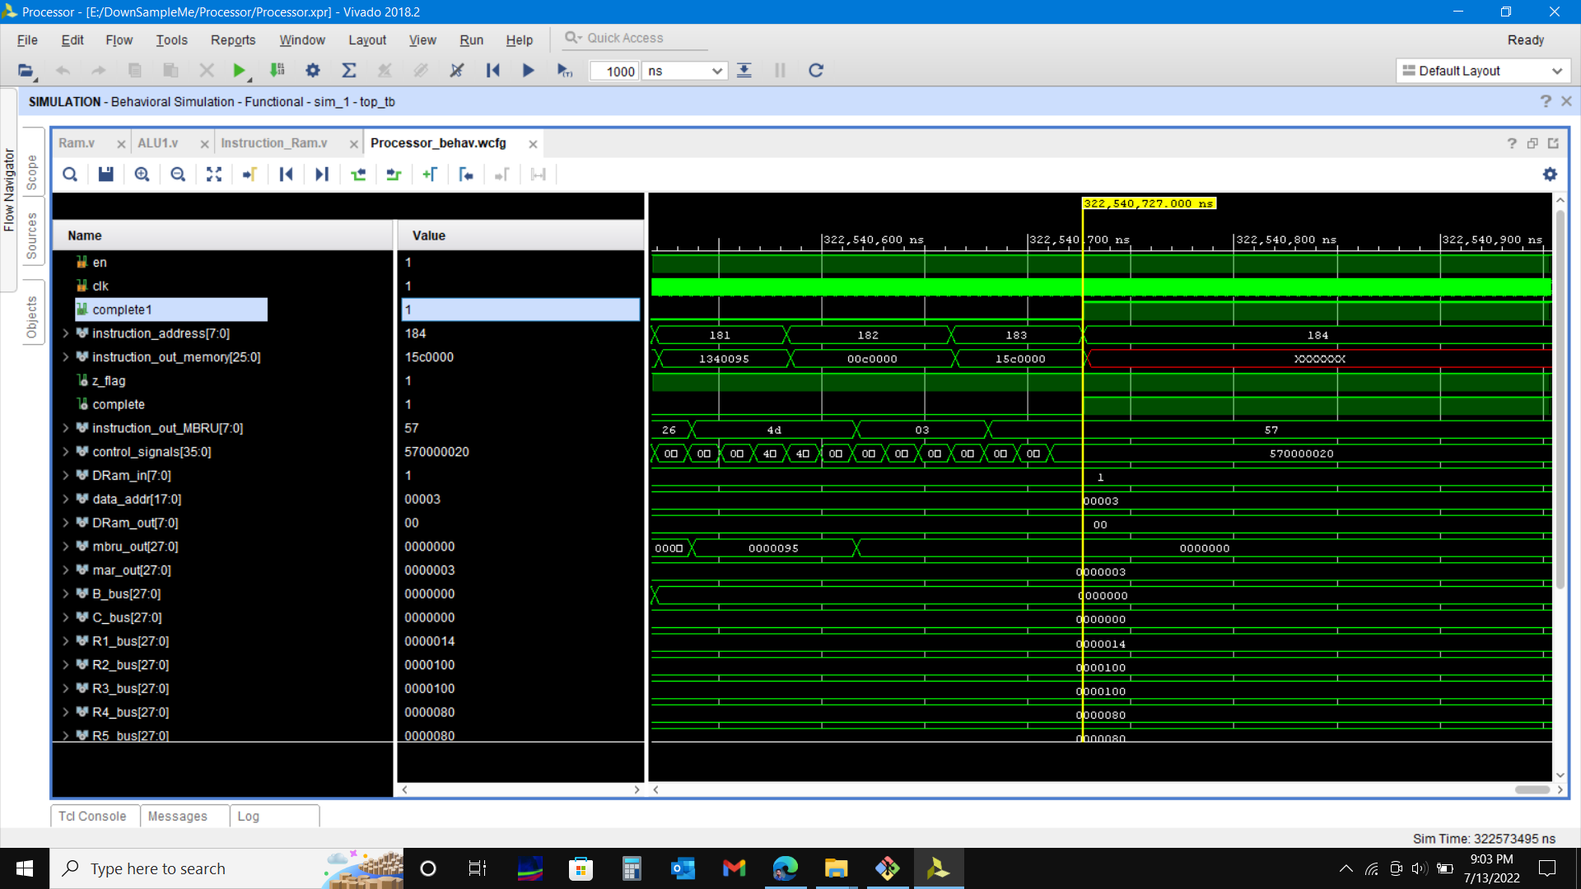Click the program device icon in toolbar

(277, 71)
